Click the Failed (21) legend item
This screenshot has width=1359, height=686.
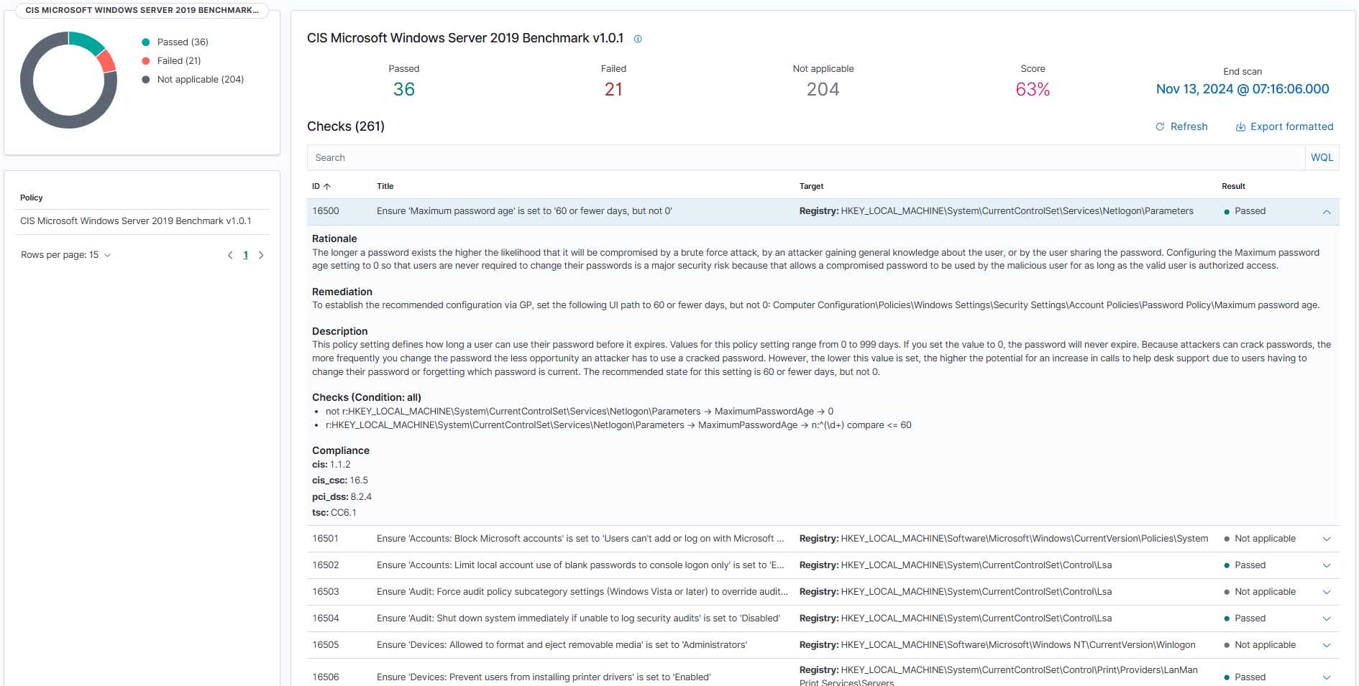pos(171,61)
